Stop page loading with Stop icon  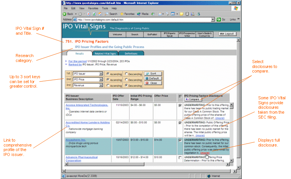click(x=89, y=14)
